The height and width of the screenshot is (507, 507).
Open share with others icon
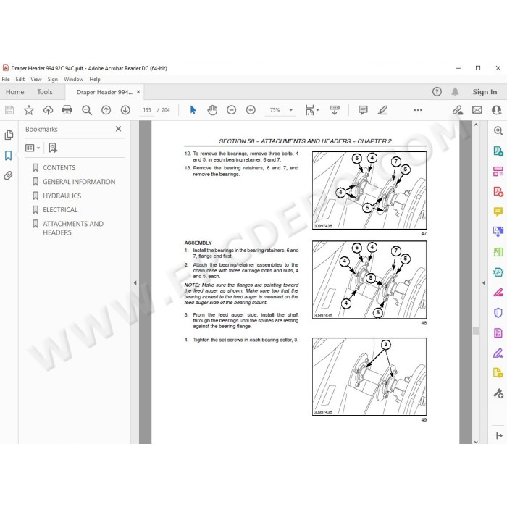496,110
